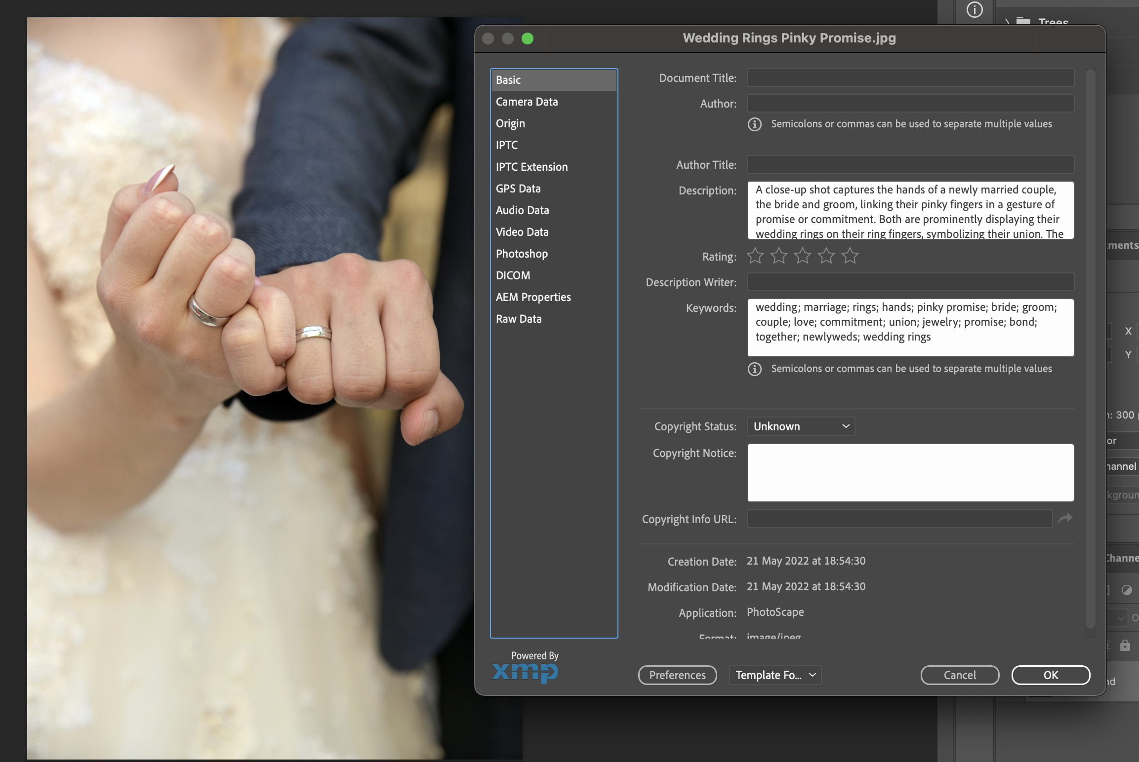Click the info panel icon at top right

pyautogui.click(x=974, y=10)
